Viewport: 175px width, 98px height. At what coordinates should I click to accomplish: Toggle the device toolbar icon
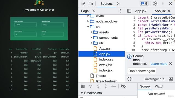(x=91, y=4)
